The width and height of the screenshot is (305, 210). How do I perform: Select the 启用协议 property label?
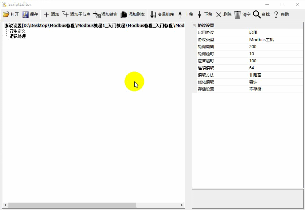click(x=206, y=33)
